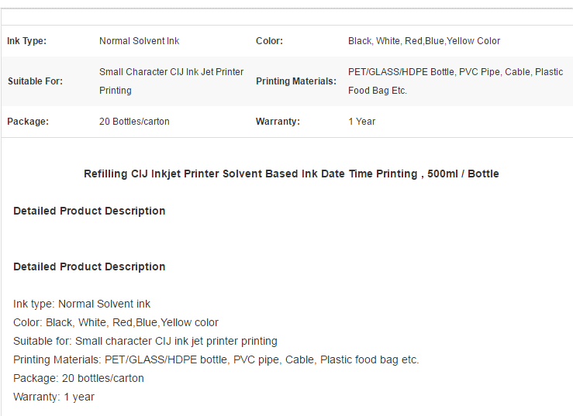Click the "Color:" label in the table
Screen dimensions: 573x416
tap(269, 41)
